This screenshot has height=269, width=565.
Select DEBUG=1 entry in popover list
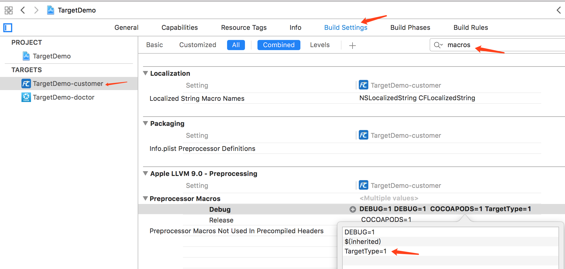pos(450,232)
